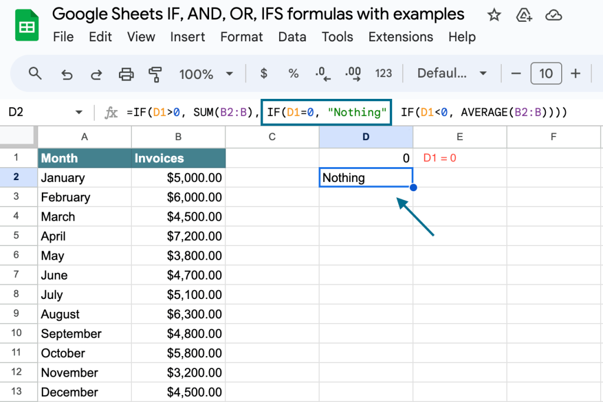This screenshot has width=603, height=402.
Task: Select cell containing $4,800.00
Action: pos(178,334)
